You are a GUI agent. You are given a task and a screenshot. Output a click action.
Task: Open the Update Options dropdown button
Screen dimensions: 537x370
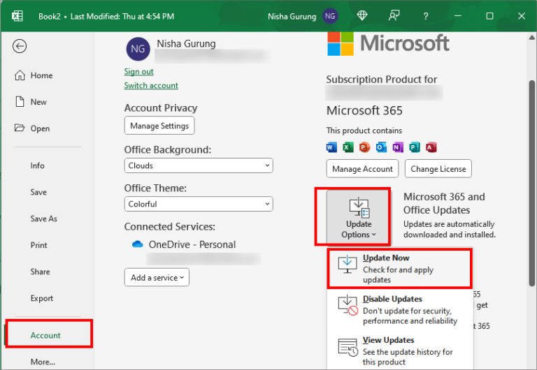coord(358,216)
